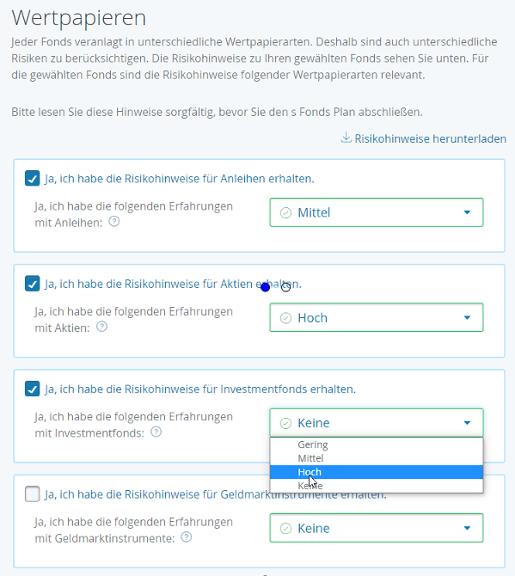Click Risikohinweise herunterladen link
Image resolution: width=515 pixels, height=576 pixels.
(x=430, y=138)
